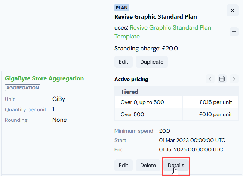Click the plus icon beside plan template
This screenshot has width=243, height=176.
(x=234, y=32)
